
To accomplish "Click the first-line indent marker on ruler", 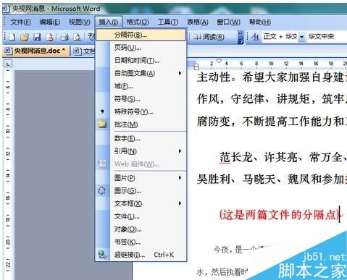I will pos(219,61).
